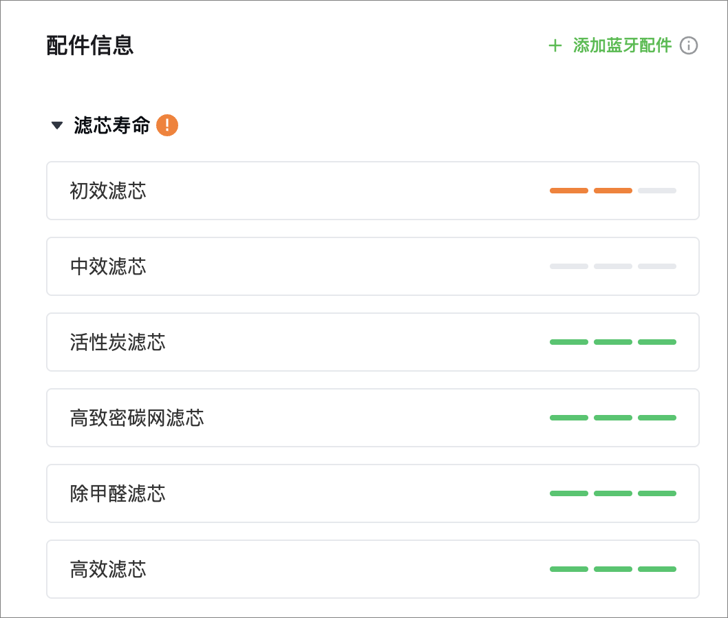Click the 活性炭滤芯 green life indicator
728x618 pixels.
(612, 342)
